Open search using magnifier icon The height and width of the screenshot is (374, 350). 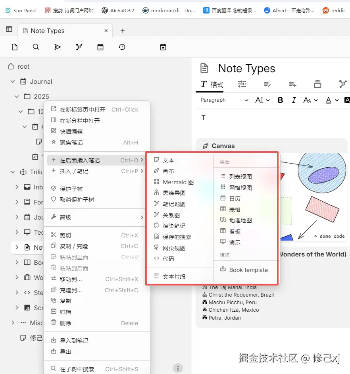36,47
